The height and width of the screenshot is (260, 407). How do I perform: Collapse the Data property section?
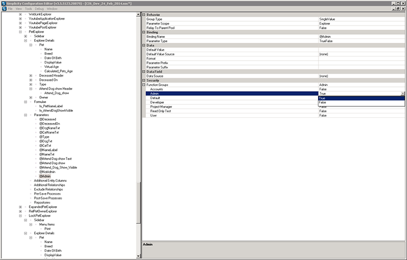pos(144,45)
